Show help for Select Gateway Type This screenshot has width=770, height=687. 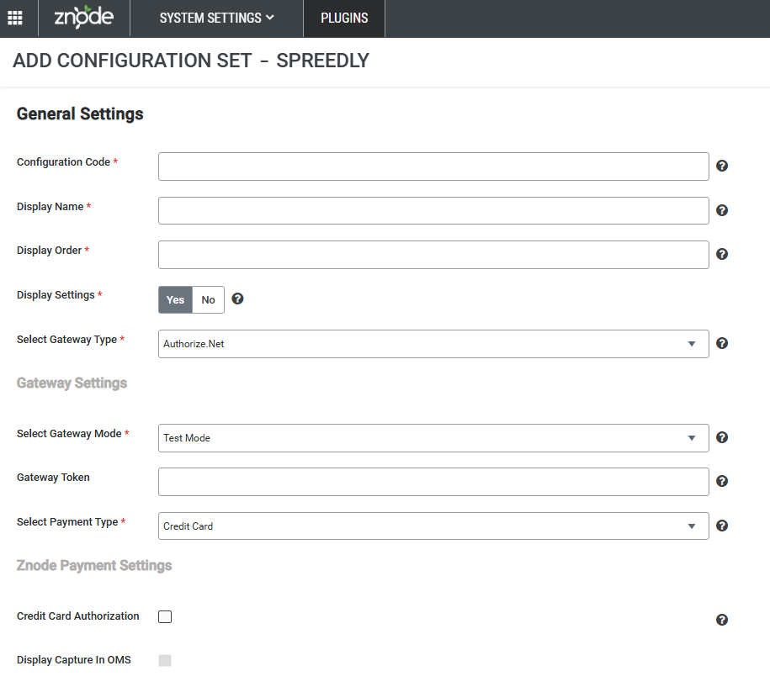(x=721, y=343)
